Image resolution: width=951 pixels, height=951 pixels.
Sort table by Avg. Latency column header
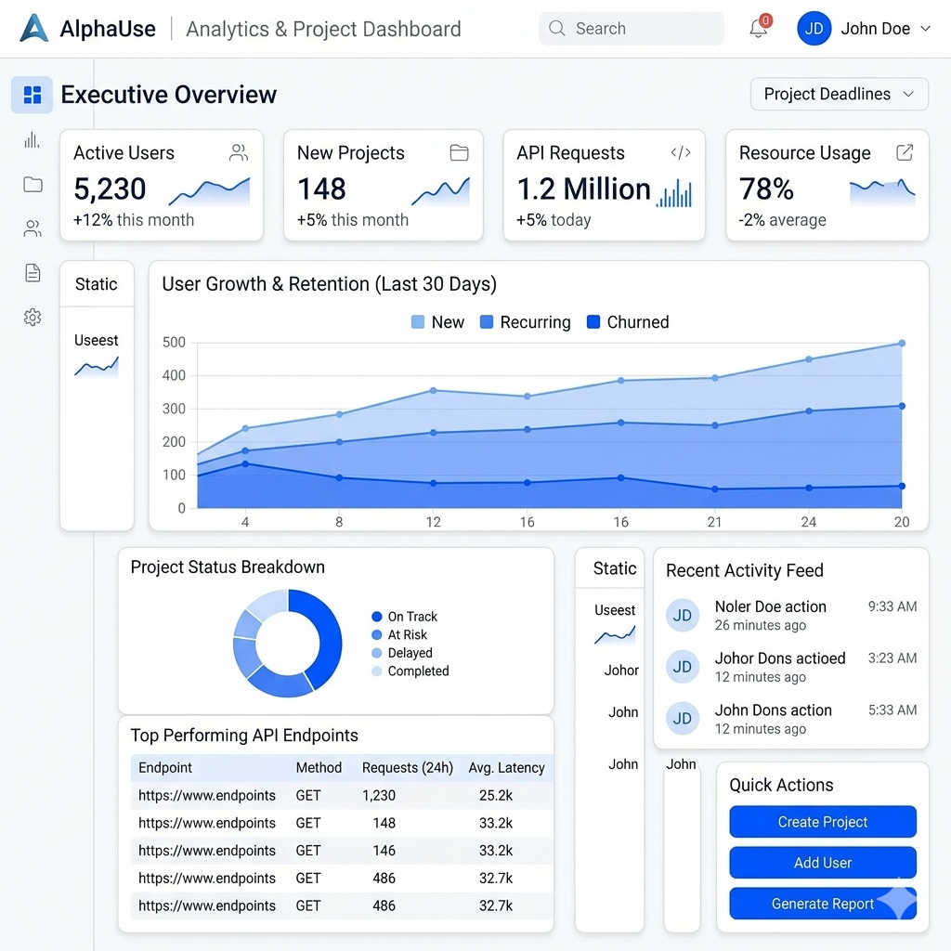click(x=506, y=768)
